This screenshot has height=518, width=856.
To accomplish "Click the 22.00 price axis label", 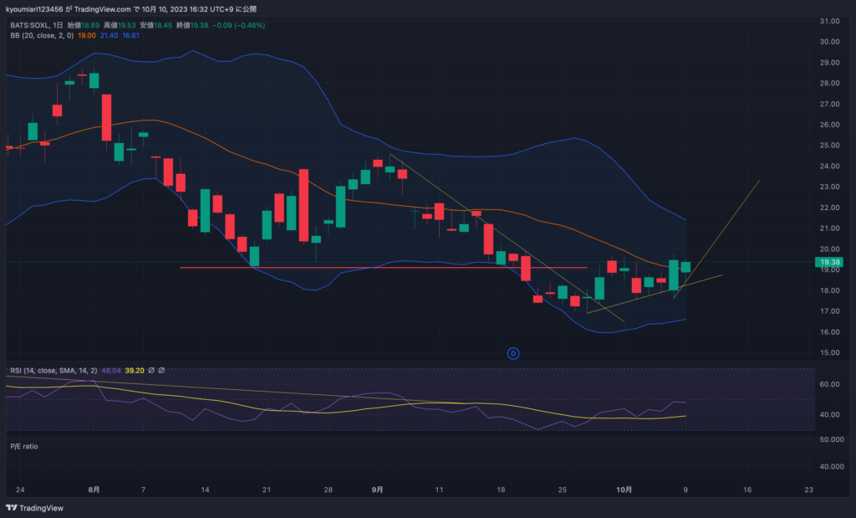I will (x=830, y=208).
